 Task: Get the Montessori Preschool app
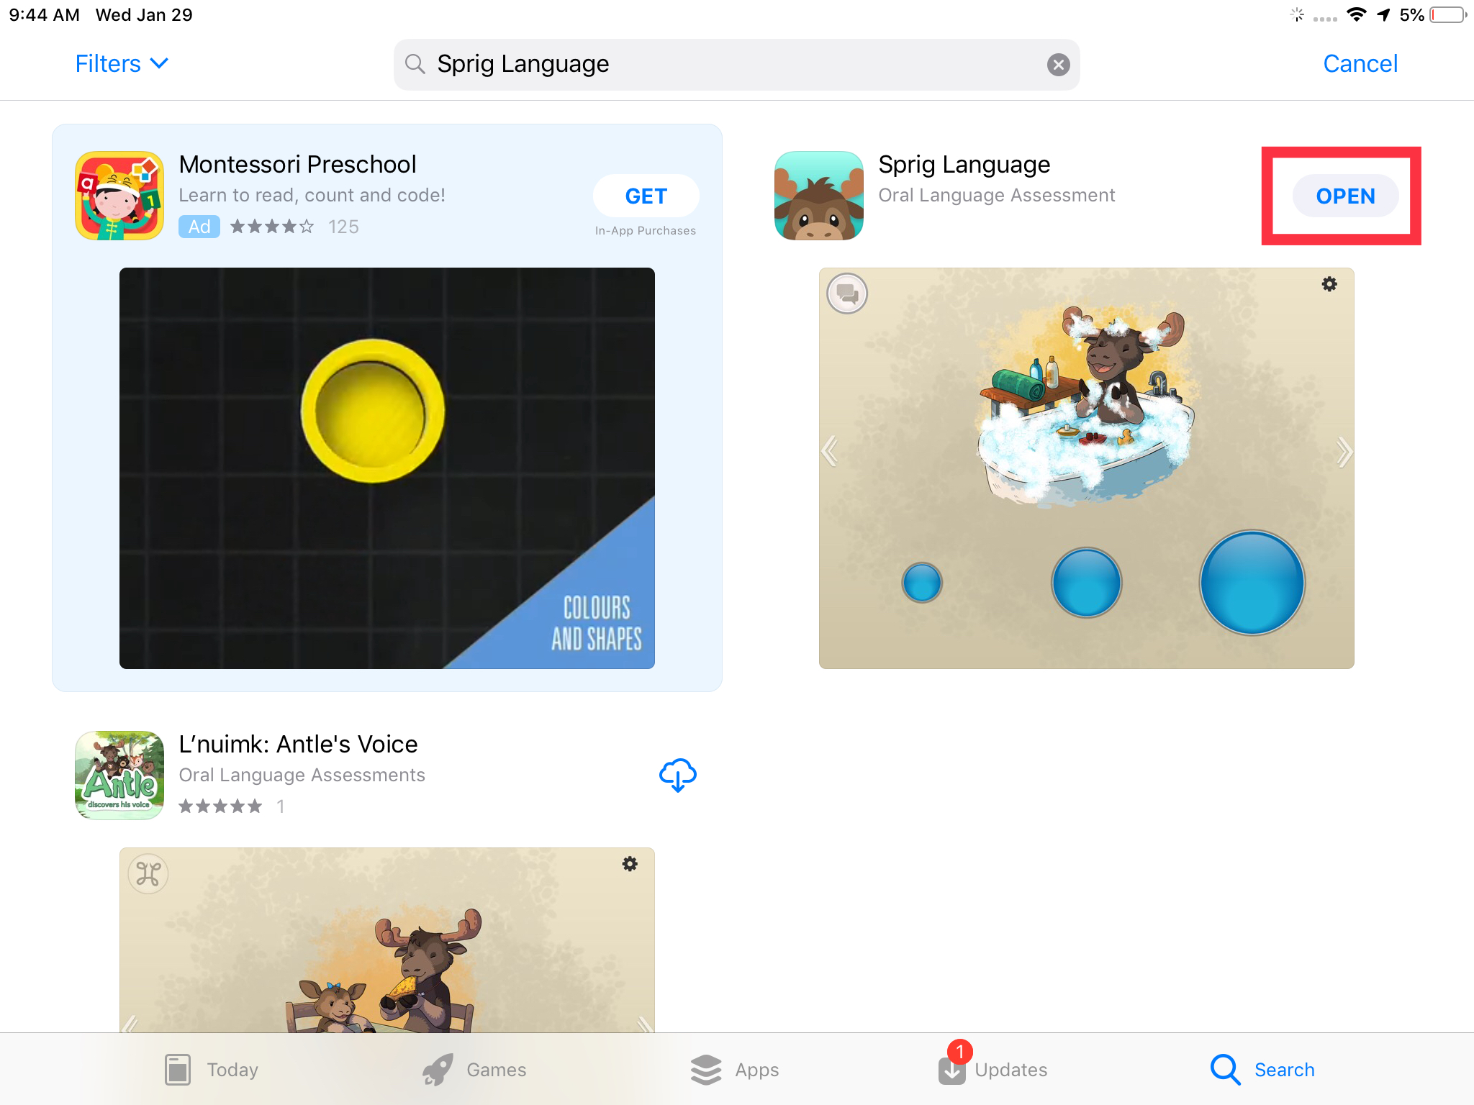click(x=646, y=196)
